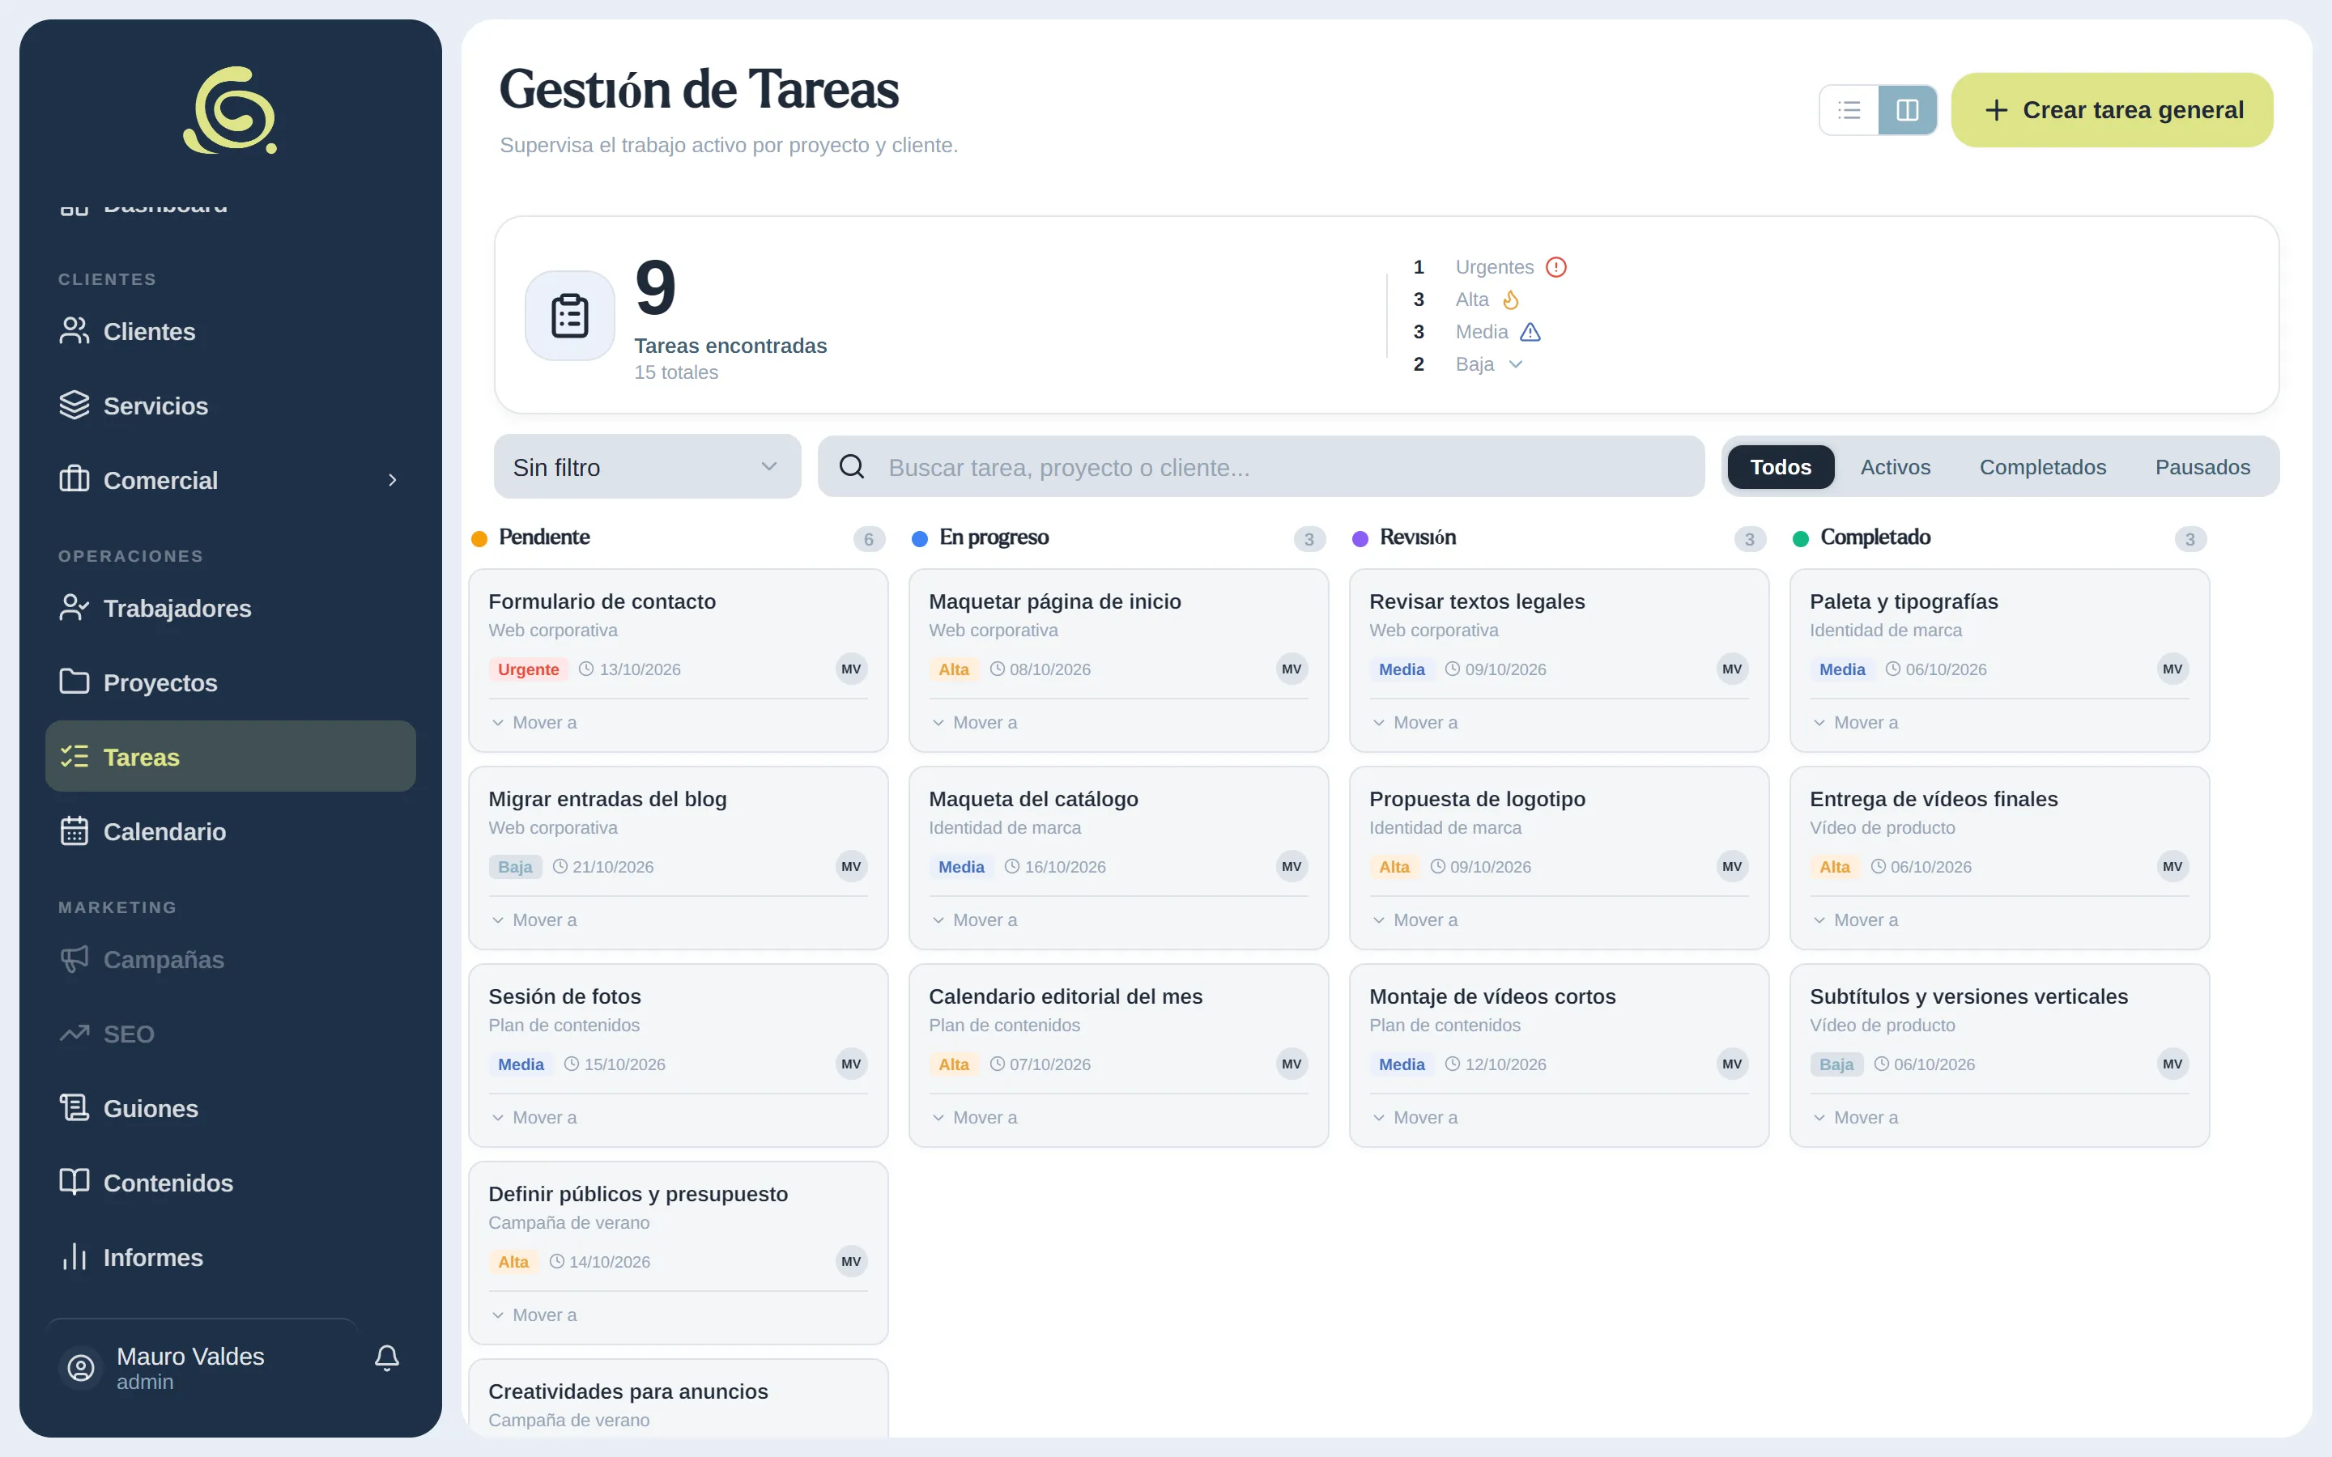Click the search magnifier icon
The height and width of the screenshot is (1457, 2332).
852,466
